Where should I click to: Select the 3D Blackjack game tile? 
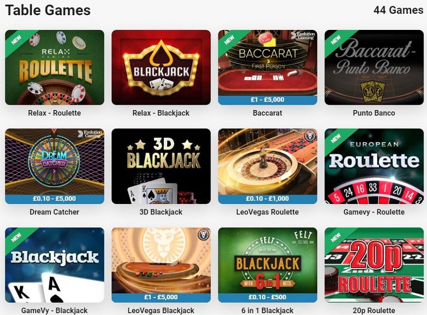161,166
